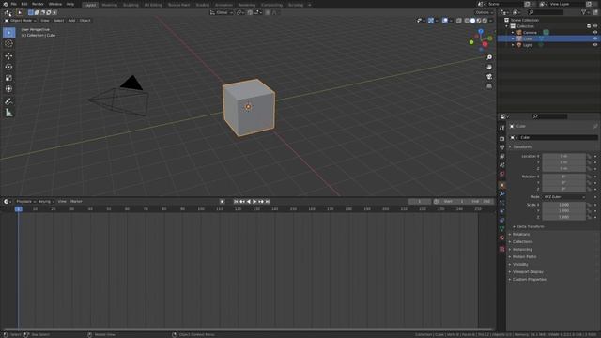Open the Material properties tab icon
The height and width of the screenshot is (338, 601).
[502, 238]
